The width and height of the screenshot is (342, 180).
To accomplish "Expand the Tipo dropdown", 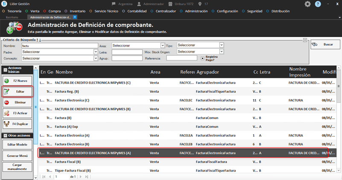I will coord(222,45).
